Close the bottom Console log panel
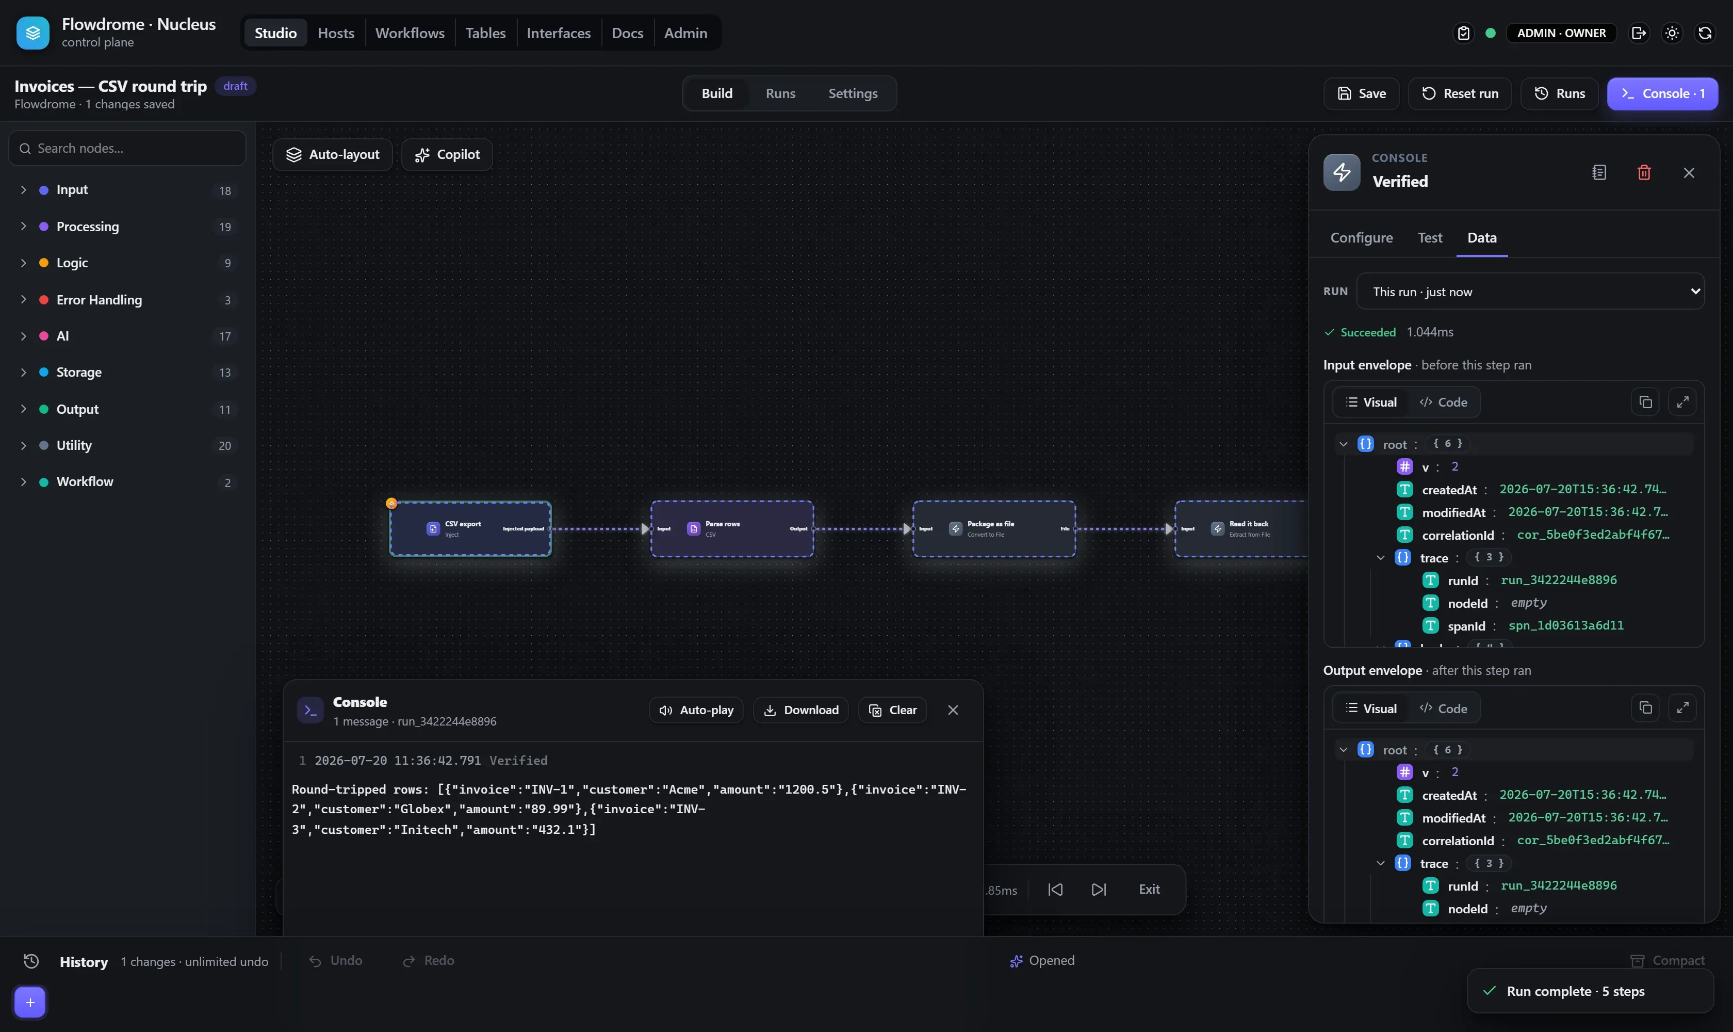 pyautogui.click(x=953, y=710)
